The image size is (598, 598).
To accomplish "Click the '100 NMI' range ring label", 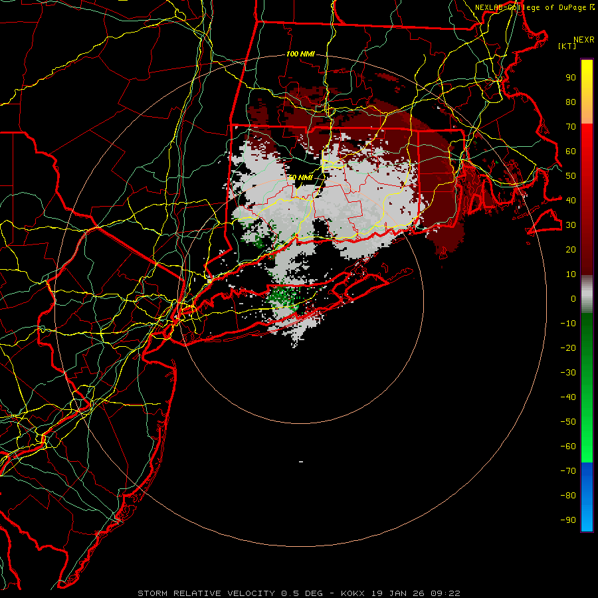I will point(300,54).
